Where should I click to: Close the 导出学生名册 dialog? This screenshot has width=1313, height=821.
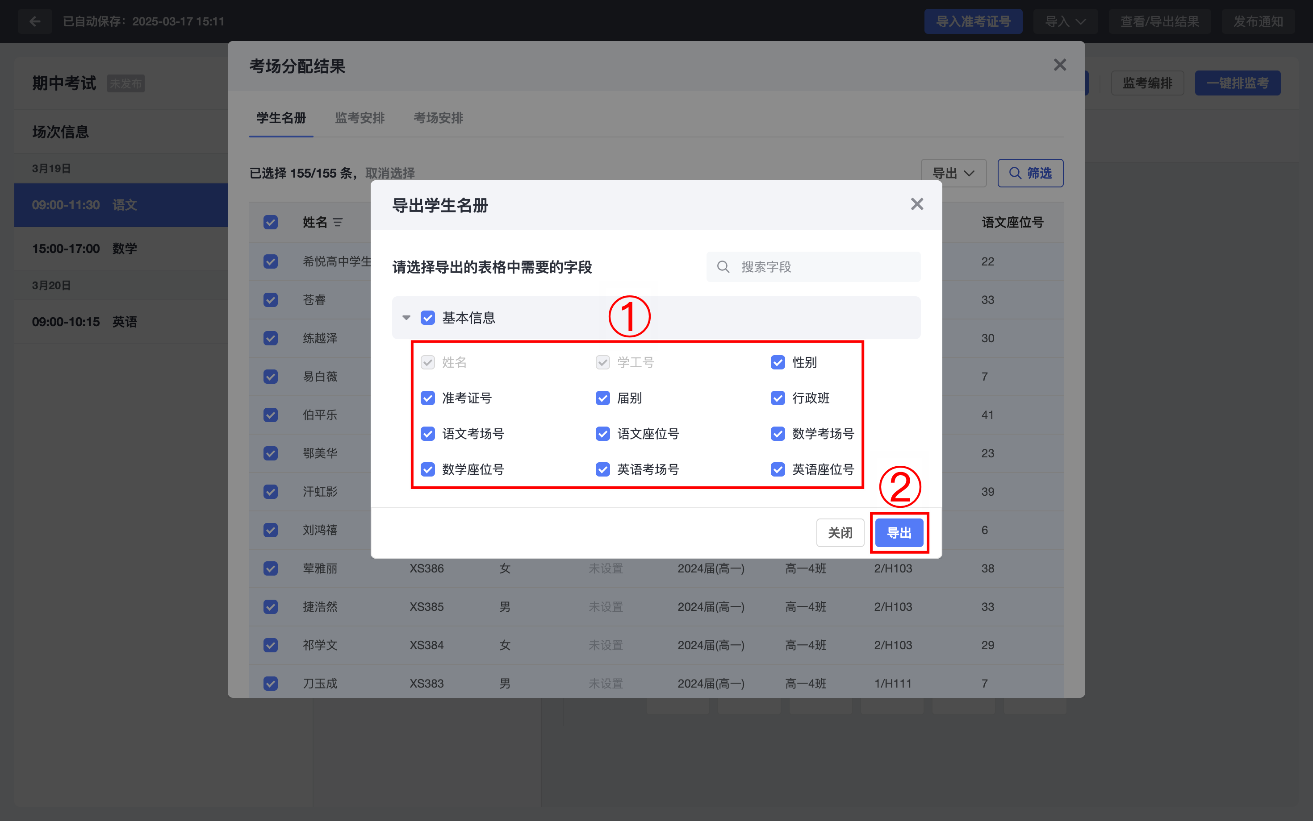[x=917, y=204]
